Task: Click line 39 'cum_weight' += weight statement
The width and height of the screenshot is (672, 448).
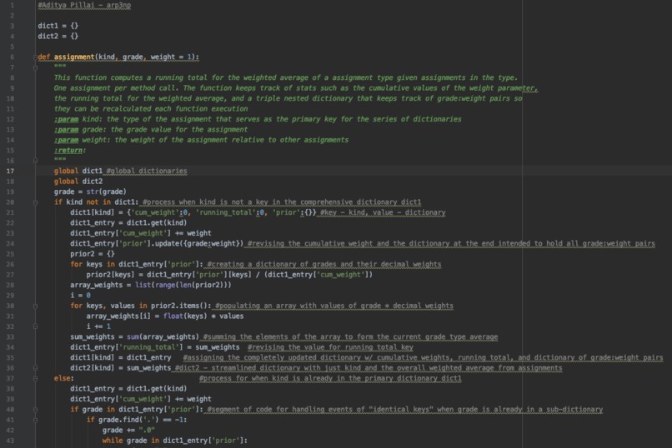Action: tap(141, 399)
